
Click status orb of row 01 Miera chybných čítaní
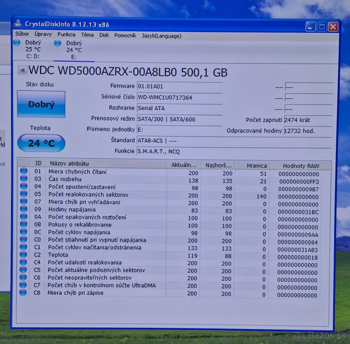coord(24,171)
